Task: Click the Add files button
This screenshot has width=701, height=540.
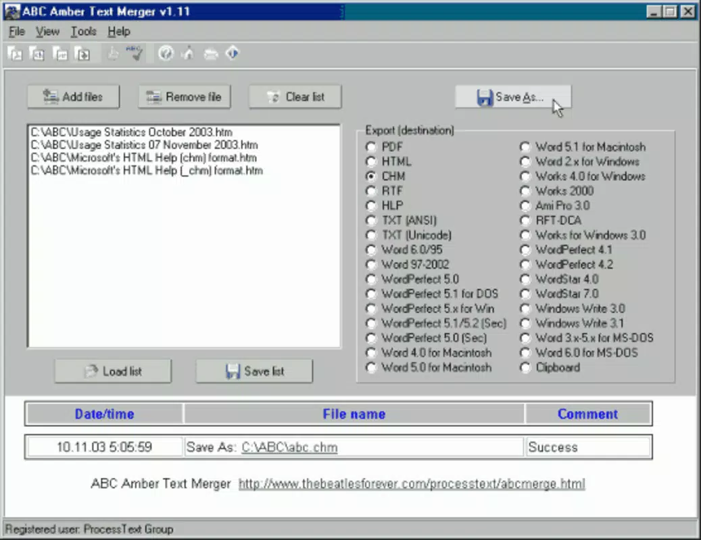Action: tap(73, 97)
